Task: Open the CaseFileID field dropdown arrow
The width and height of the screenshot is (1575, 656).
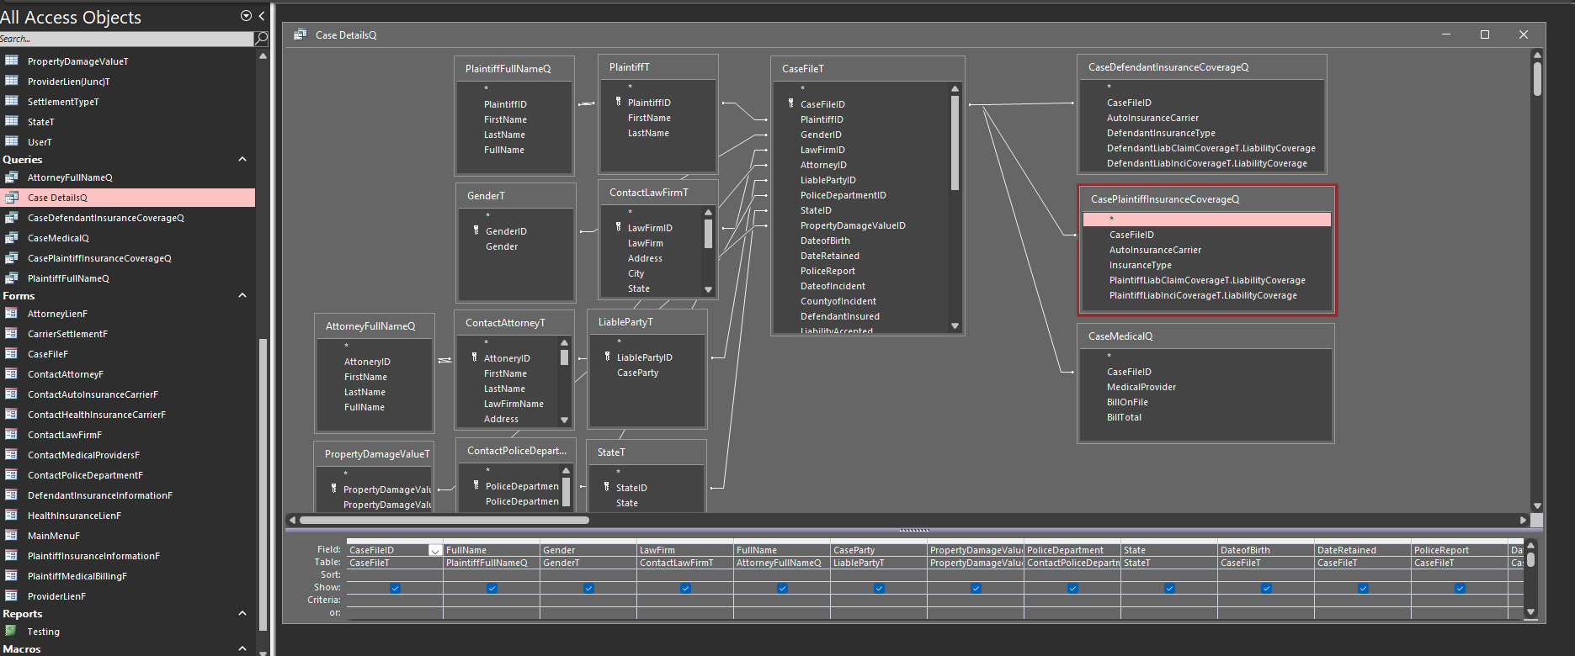Action: pos(434,551)
